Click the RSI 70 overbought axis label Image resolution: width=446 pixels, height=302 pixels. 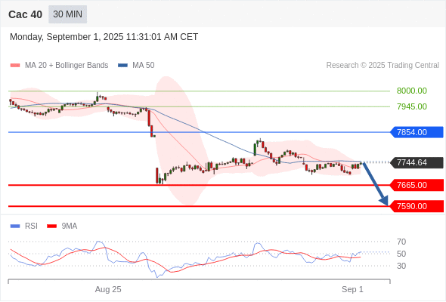tap(401, 242)
